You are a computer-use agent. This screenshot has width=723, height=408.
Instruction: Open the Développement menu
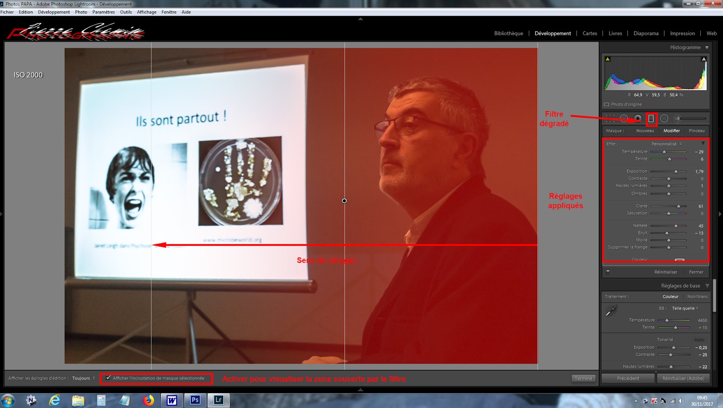pyautogui.click(x=54, y=12)
